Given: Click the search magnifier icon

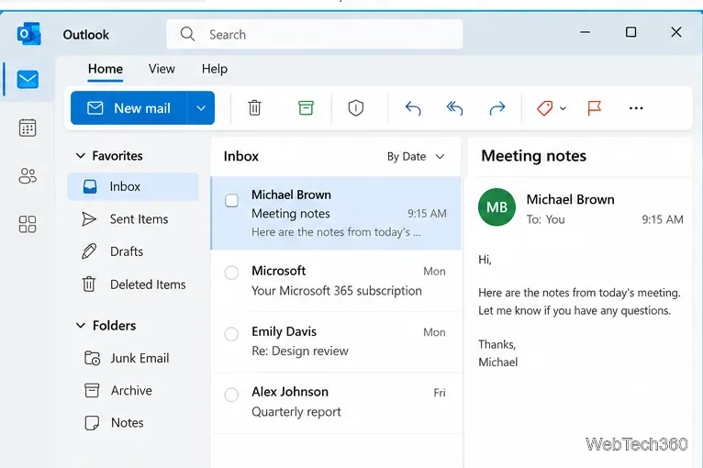Looking at the screenshot, I should coord(187,34).
